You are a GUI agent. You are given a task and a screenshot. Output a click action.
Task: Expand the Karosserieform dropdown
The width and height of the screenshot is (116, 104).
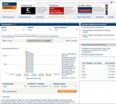[x=66, y=30]
